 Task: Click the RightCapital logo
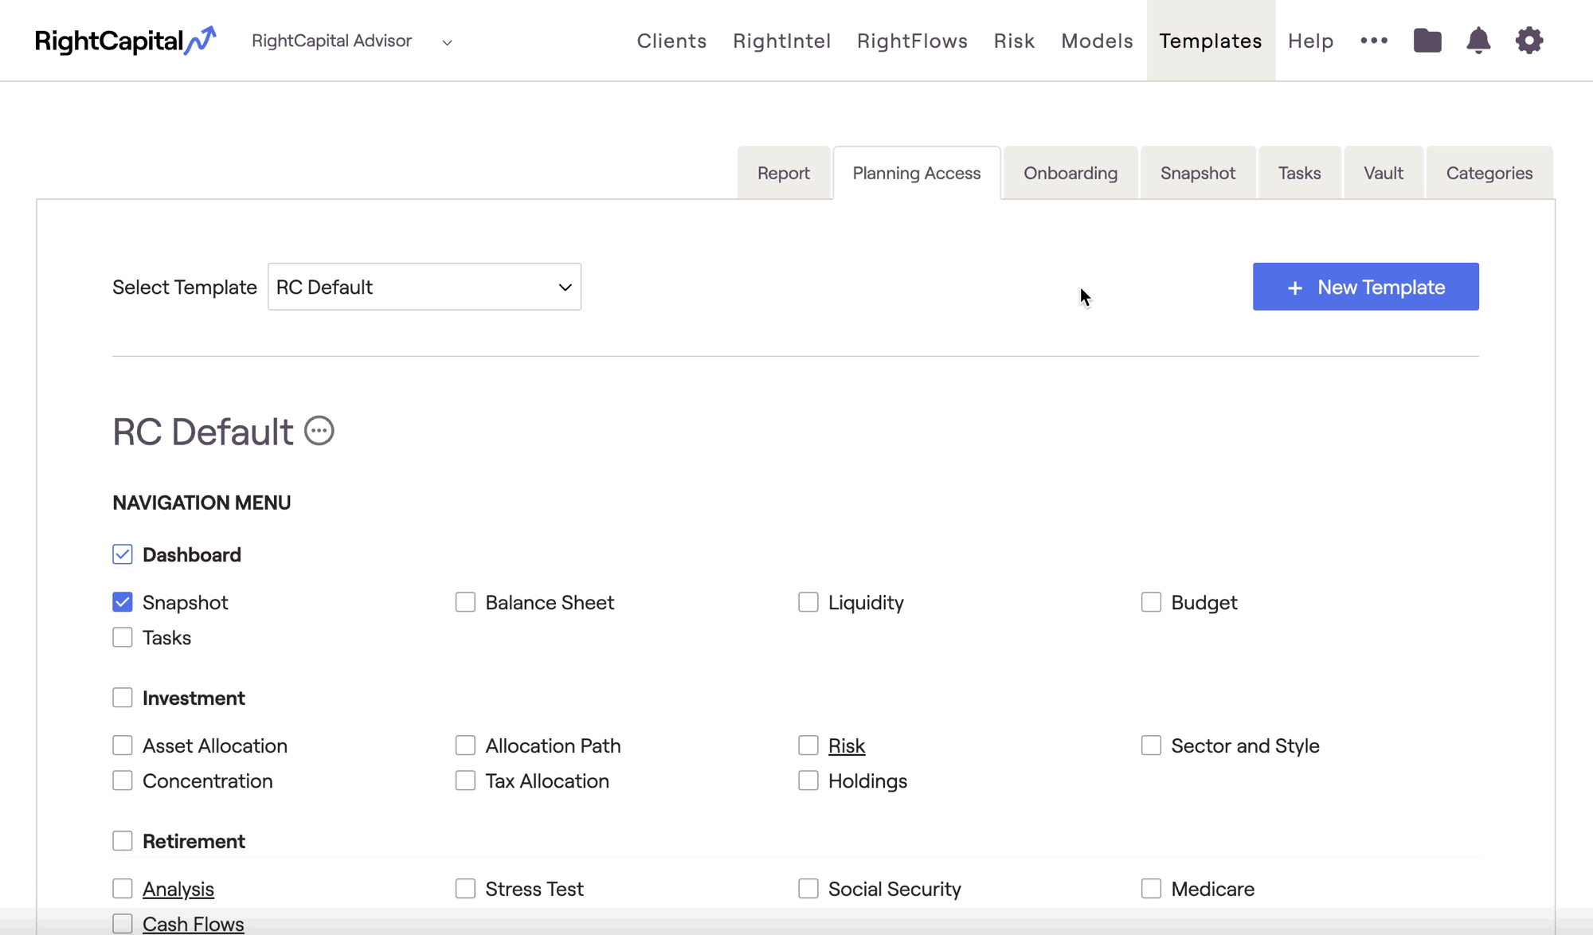pyautogui.click(x=125, y=41)
